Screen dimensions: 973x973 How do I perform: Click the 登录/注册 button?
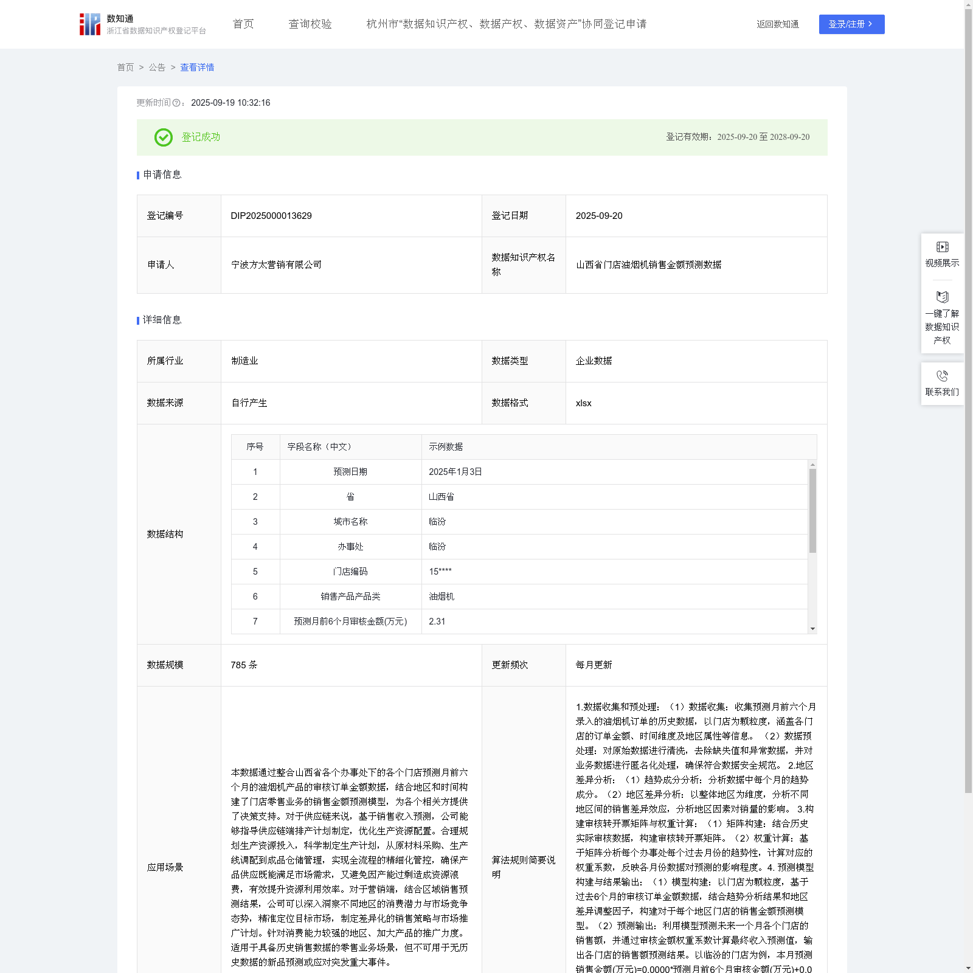[x=851, y=24]
